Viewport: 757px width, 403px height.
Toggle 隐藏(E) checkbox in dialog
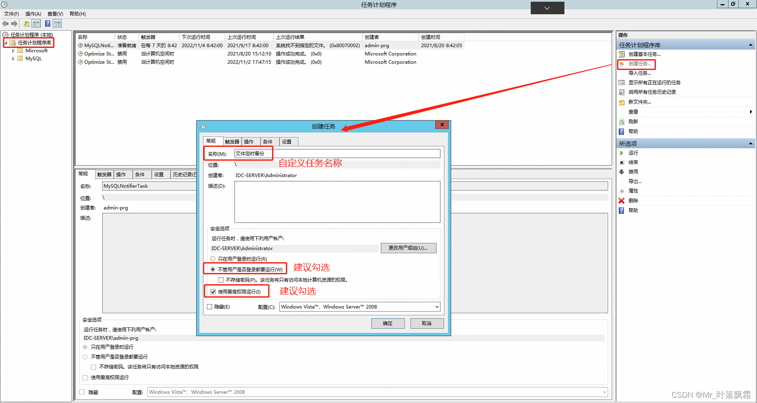point(209,307)
